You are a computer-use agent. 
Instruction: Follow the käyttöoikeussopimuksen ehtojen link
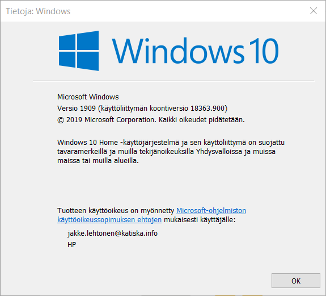pos(109,220)
